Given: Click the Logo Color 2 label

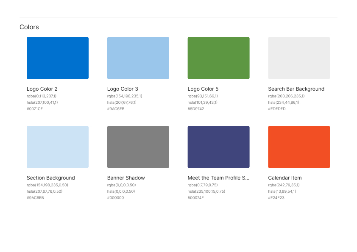Looking at the screenshot, I should [x=42, y=89].
